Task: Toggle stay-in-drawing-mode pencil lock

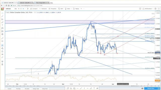Action: pos(2,48)
